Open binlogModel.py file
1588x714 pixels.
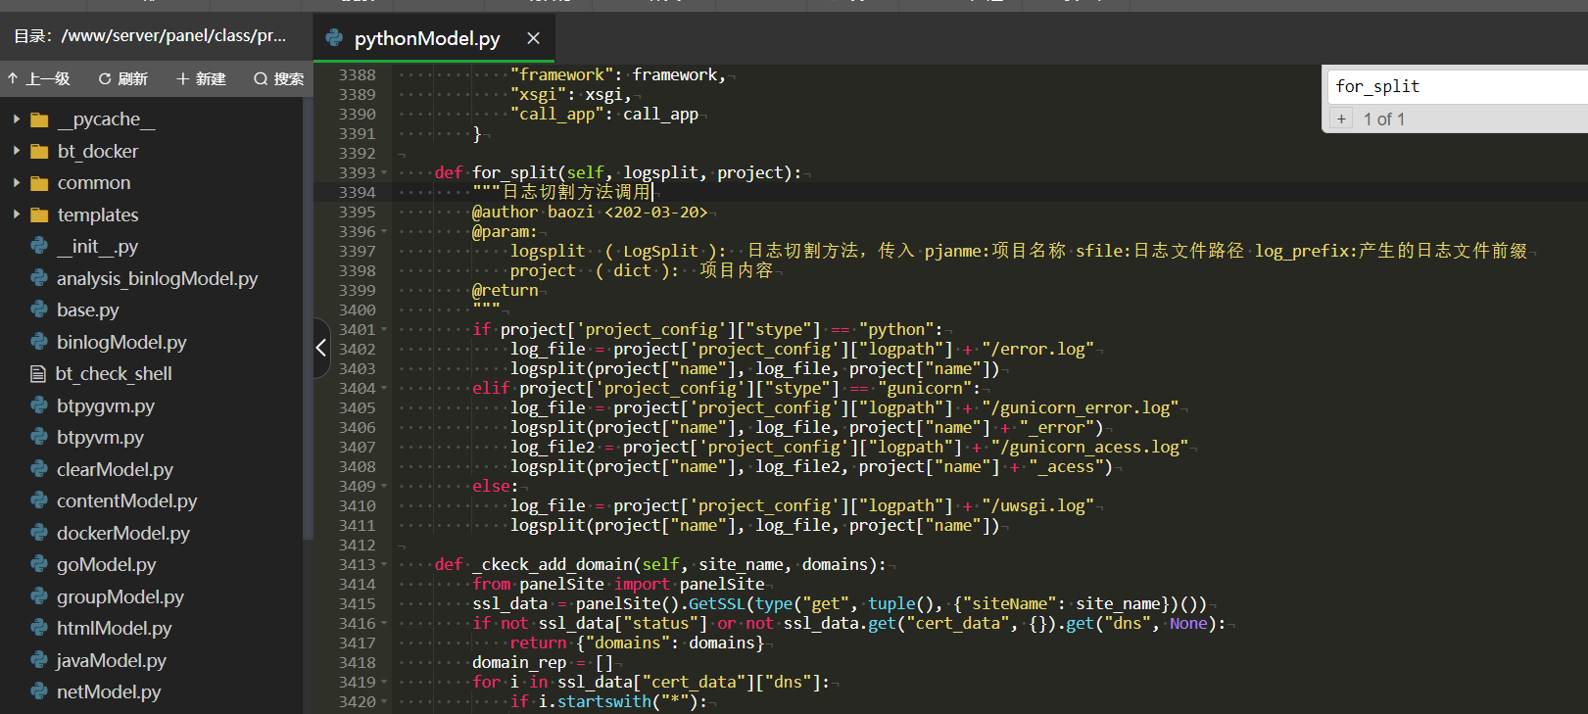tap(121, 342)
